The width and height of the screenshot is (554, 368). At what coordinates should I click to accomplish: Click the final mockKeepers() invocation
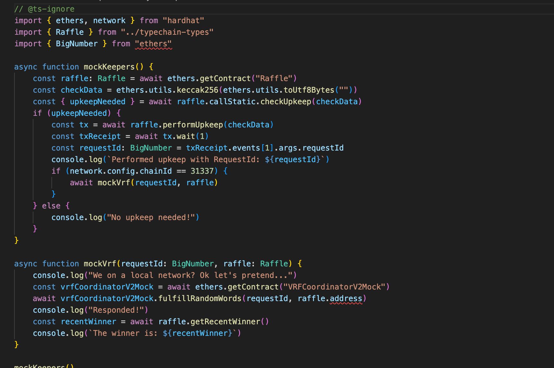[44, 366]
